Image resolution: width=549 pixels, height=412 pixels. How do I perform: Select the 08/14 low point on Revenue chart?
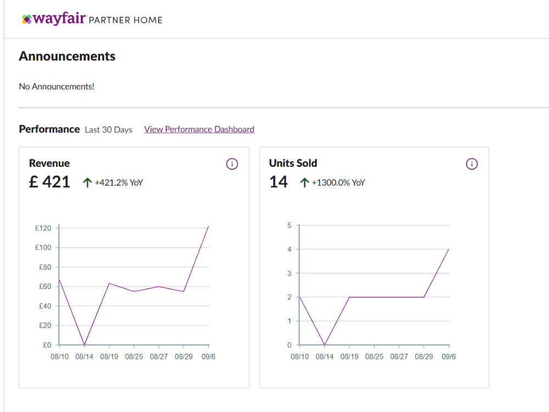(x=85, y=345)
